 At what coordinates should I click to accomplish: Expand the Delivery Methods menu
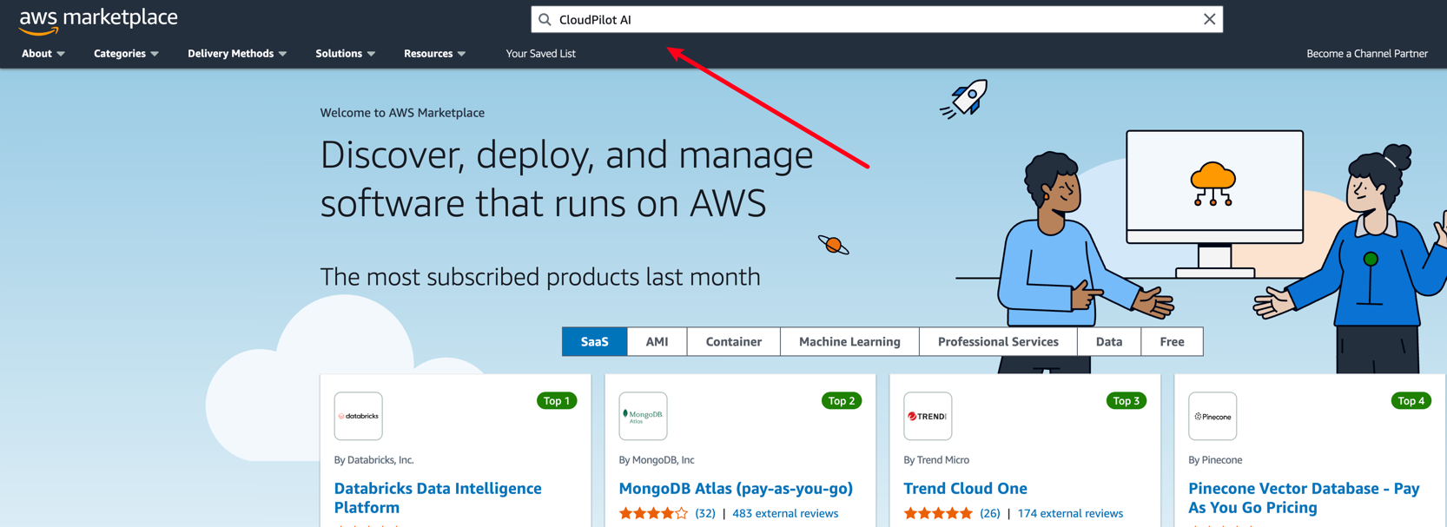(x=237, y=53)
